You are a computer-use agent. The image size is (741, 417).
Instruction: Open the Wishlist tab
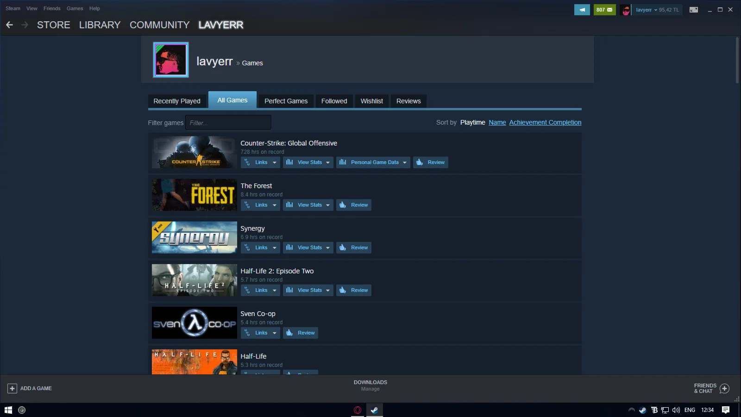pos(372,101)
